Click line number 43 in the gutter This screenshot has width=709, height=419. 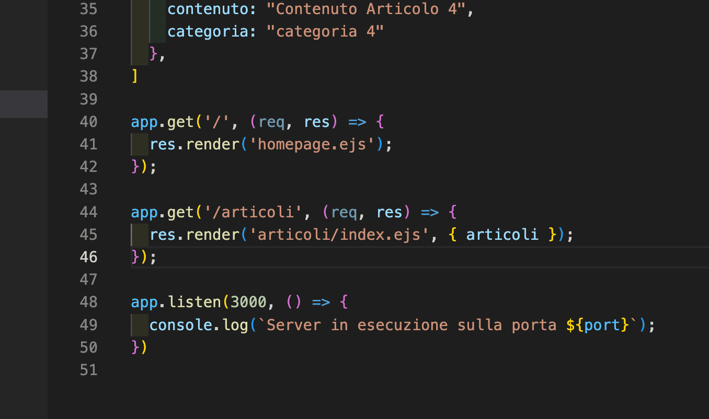[x=88, y=189]
